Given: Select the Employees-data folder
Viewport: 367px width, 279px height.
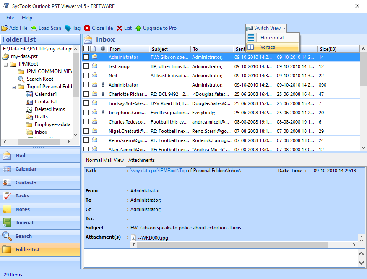Looking at the screenshot, I should (x=52, y=124).
